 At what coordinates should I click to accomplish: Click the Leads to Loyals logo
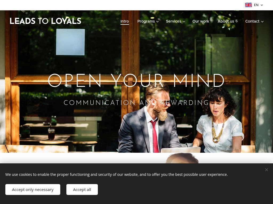45,21
